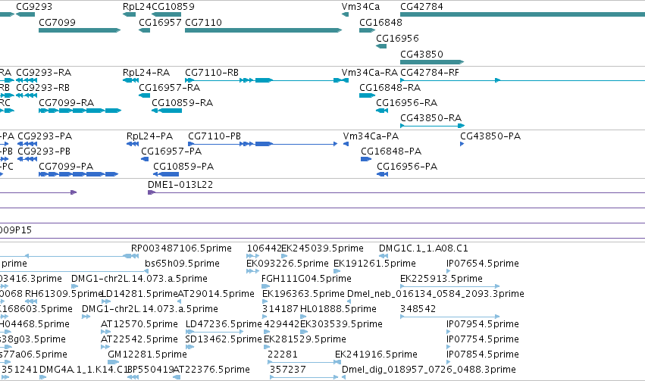Select EST label IP07854.5prime
The width and height of the screenshot is (645, 381).
(483, 354)
